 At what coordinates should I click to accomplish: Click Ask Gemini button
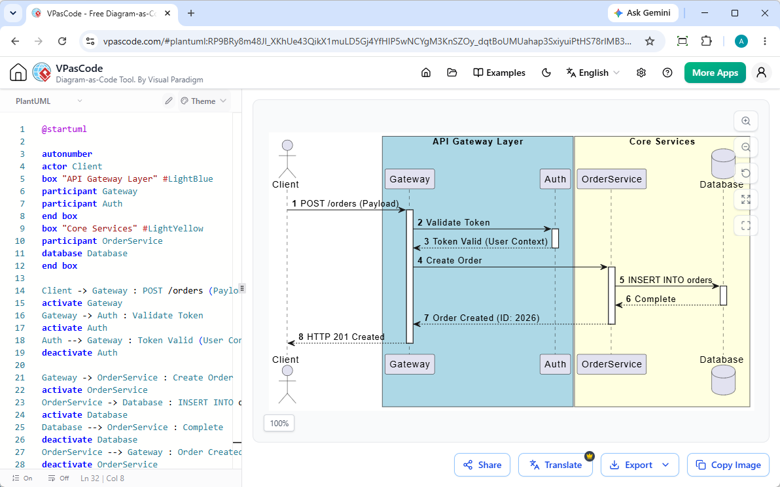pos(642,13)
